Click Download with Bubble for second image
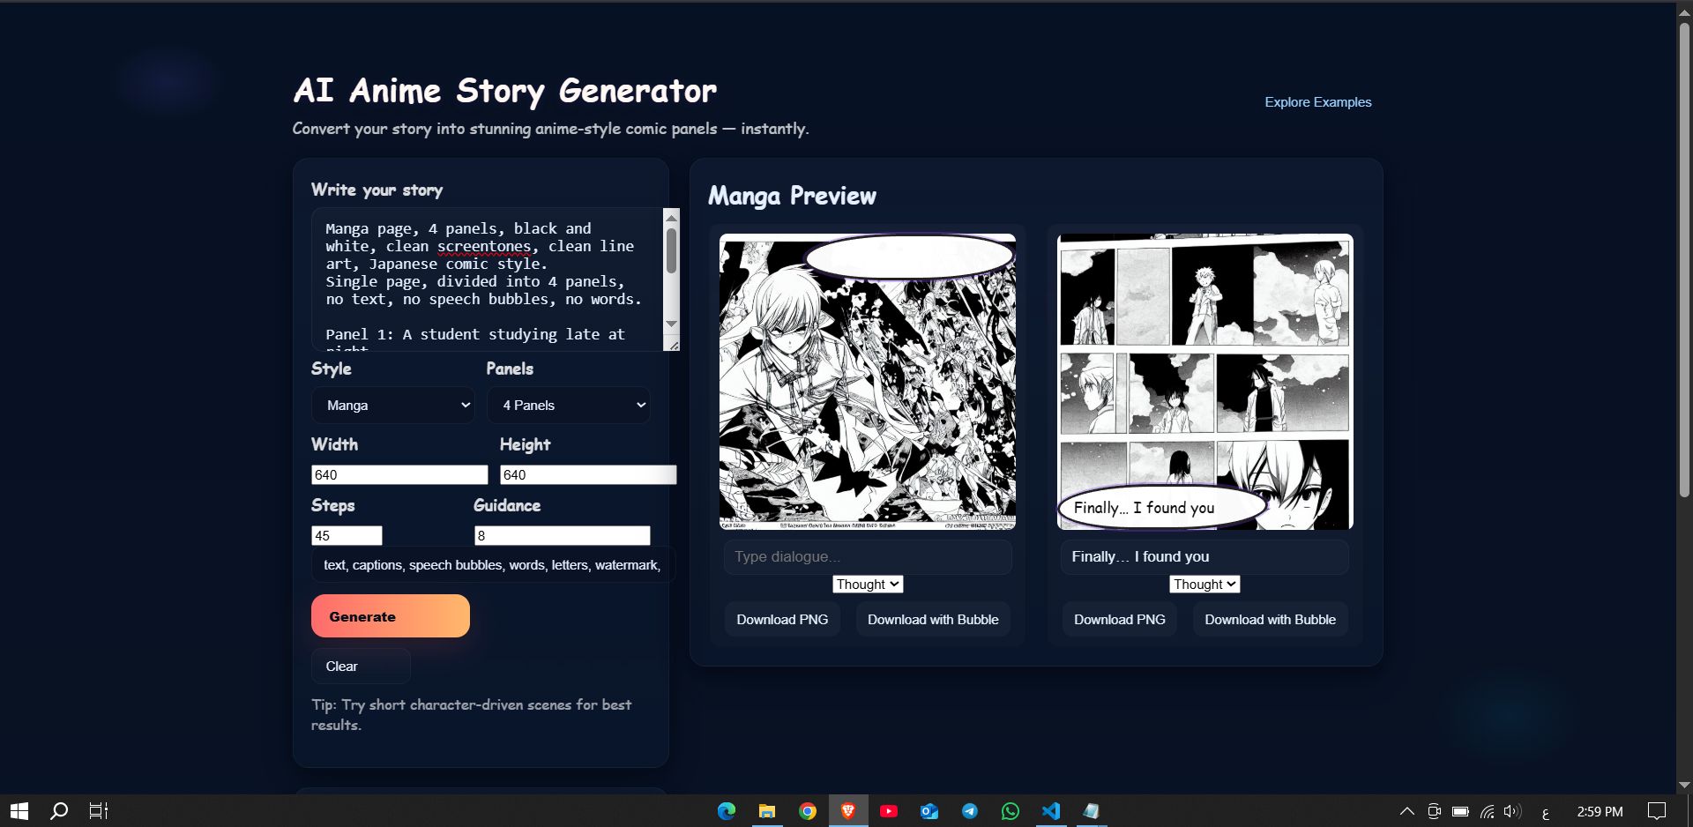Screen dimensions: 1693x827 [1270, 620]
